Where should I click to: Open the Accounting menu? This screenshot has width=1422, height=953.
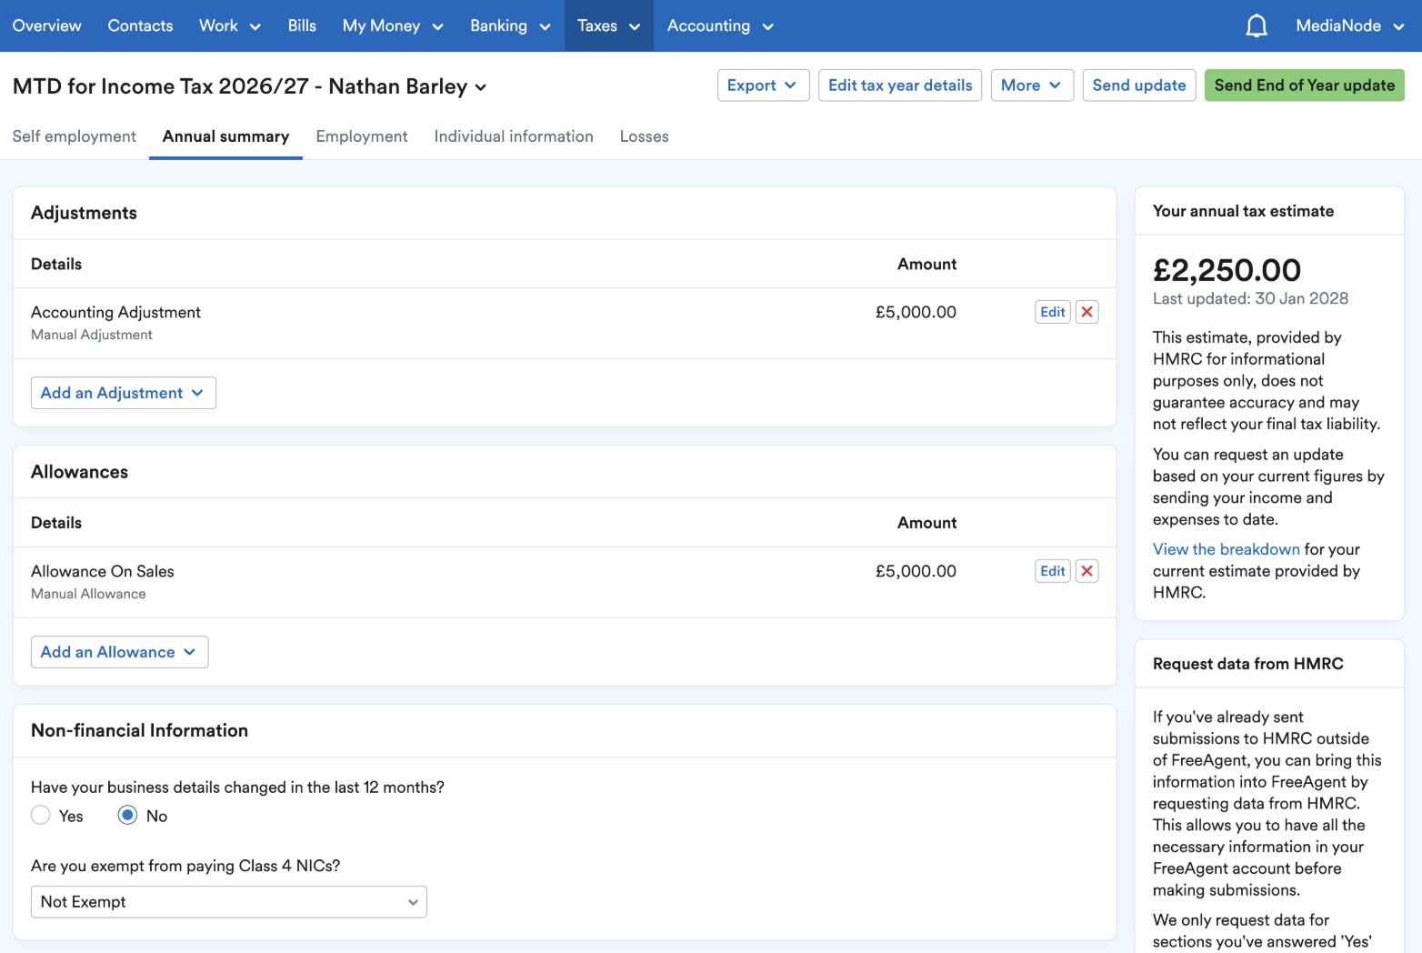click(x=720, y=25)
